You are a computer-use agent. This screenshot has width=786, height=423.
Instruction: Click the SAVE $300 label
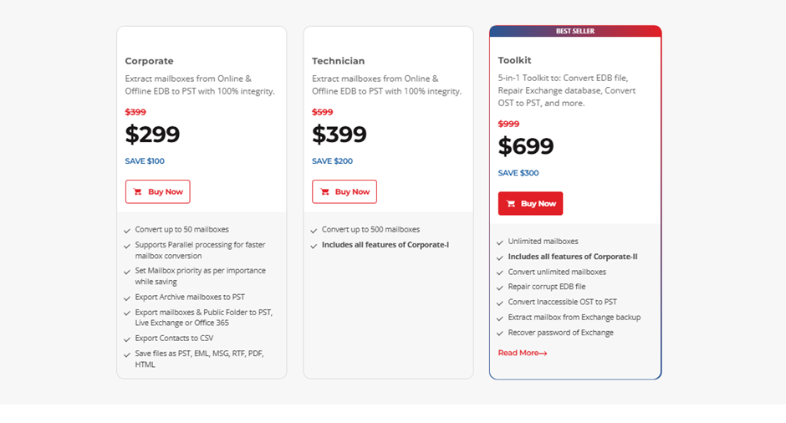click(x=518, y=173)
